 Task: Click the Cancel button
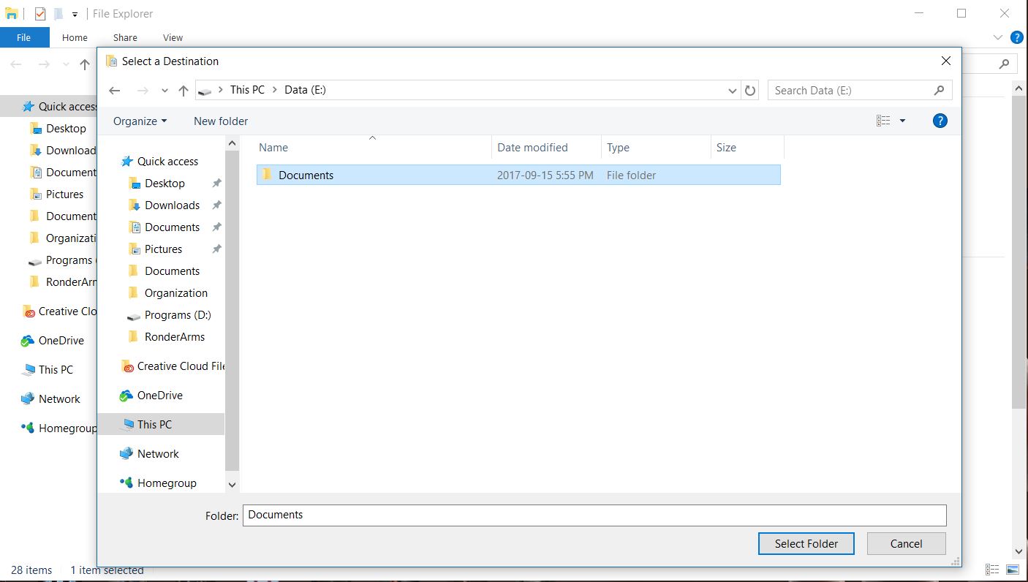(906, 543)
